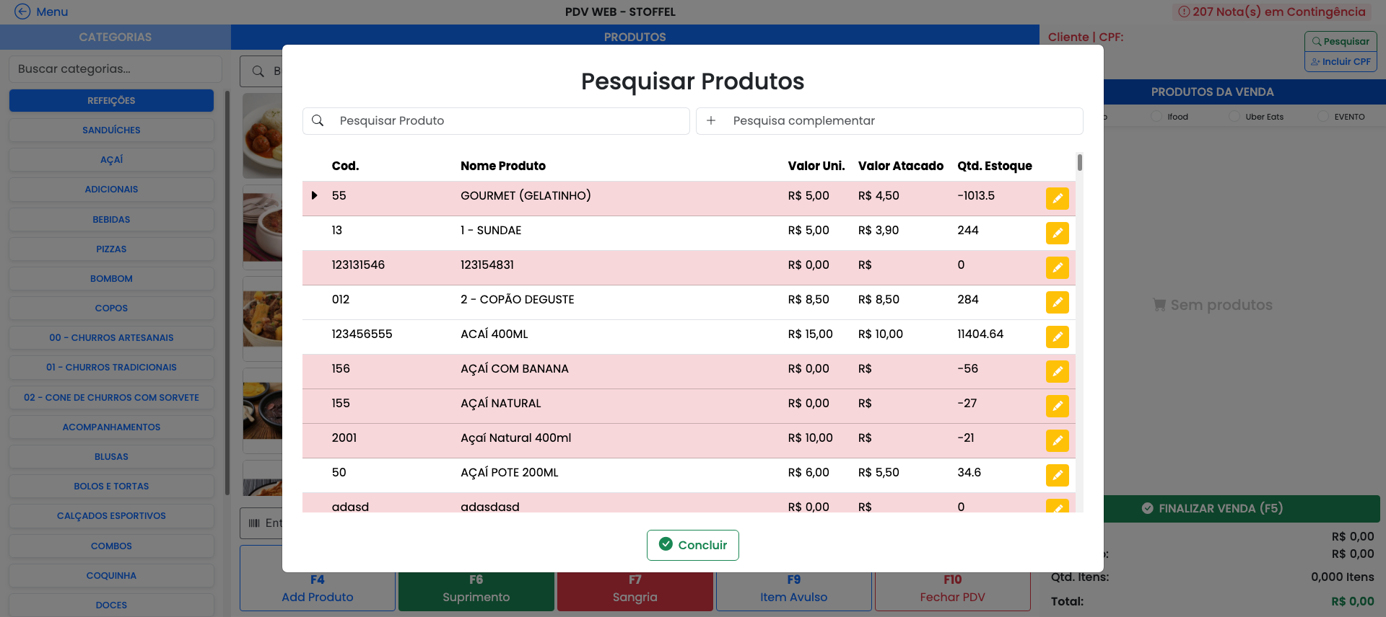Select the BOLOS E TORTAS category

click(111, 486)
